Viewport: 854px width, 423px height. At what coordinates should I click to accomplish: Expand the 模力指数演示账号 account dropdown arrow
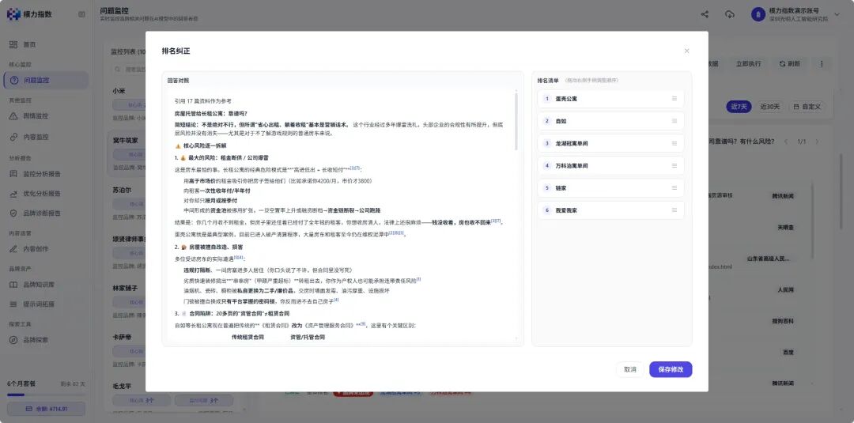[837, 14]
